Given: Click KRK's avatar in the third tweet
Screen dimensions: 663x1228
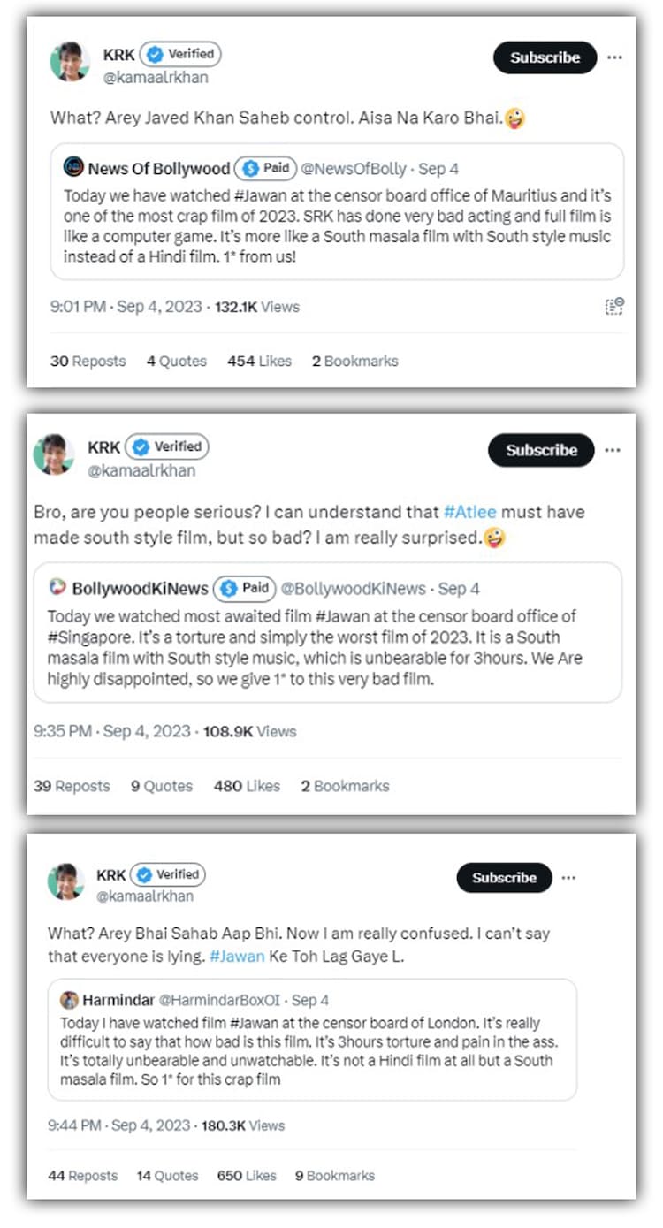Looking at the screenshot, I should coord(65,882).
